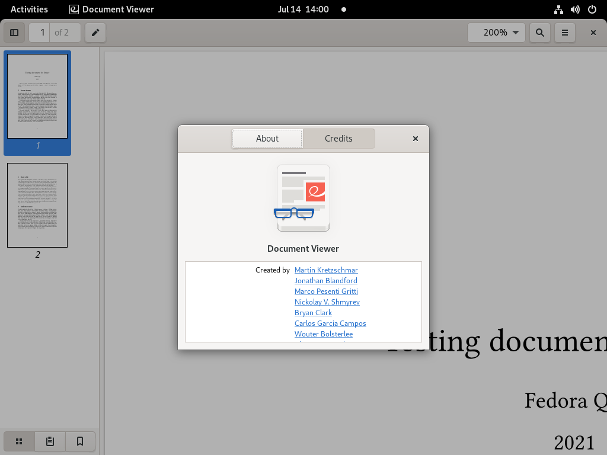Open Jonathan Blandford link

click(x=325, y=280)
